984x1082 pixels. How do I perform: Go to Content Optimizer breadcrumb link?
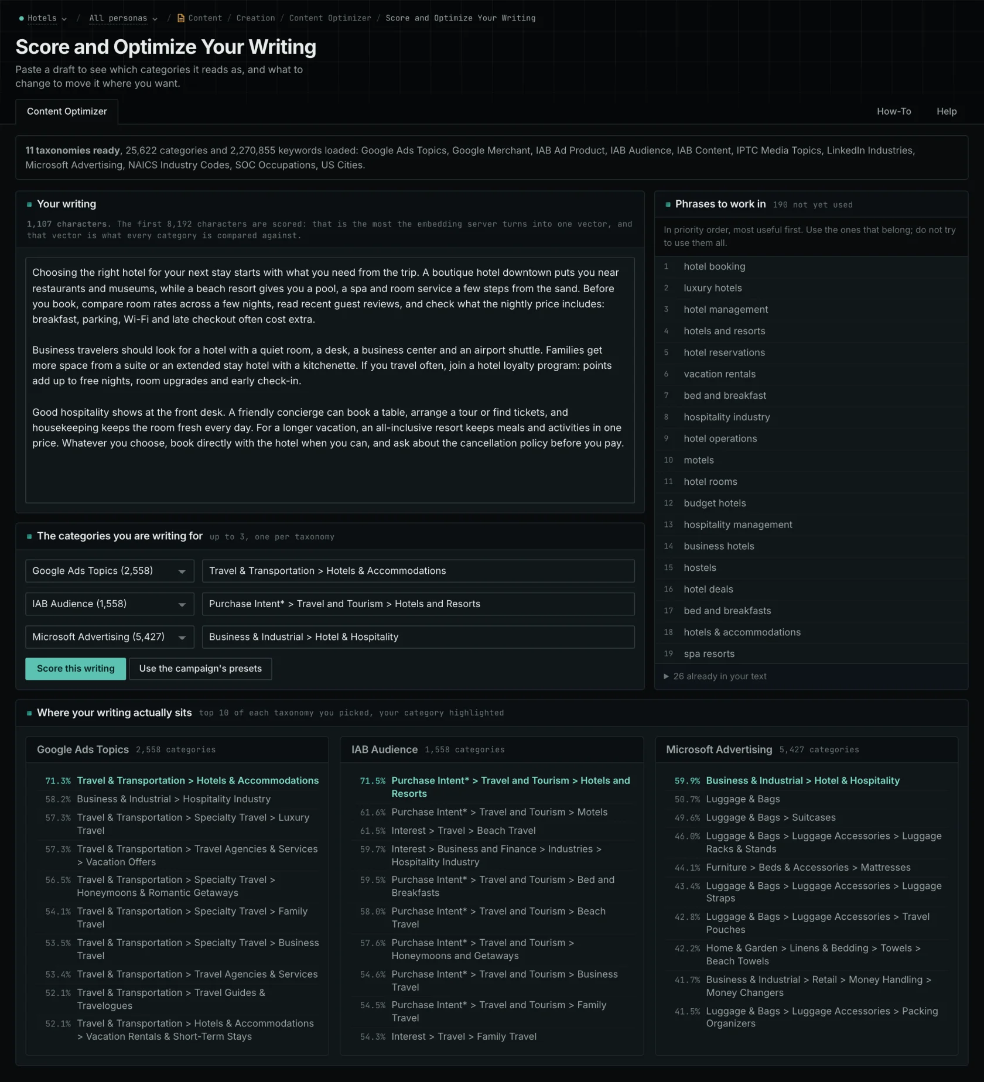[x=330, y=18]
